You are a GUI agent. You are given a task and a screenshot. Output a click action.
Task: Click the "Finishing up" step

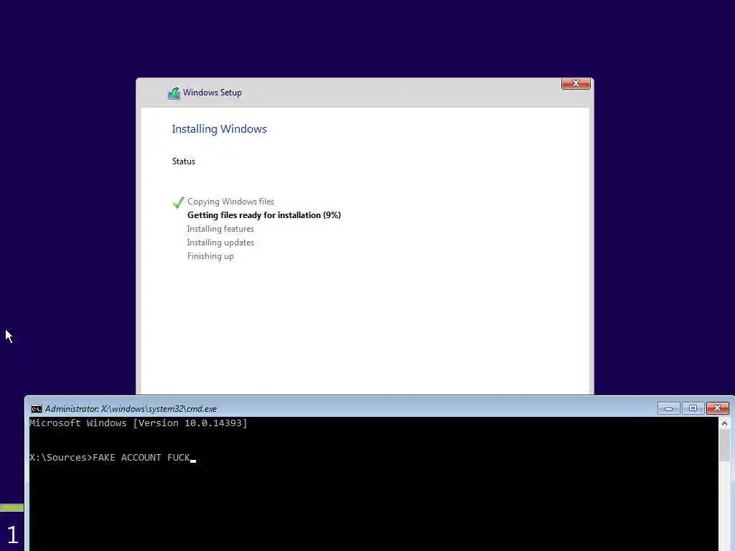click(210, 256)
